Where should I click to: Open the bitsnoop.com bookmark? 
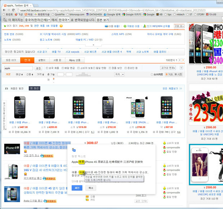point(76,14)
